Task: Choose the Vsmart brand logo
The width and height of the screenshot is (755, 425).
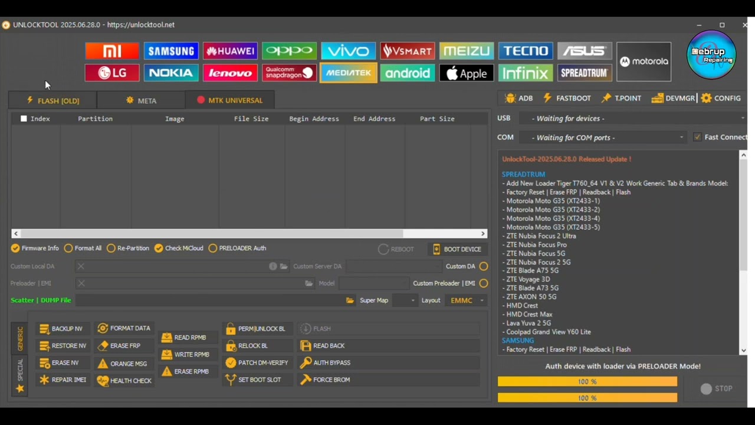Action: [x=408, y=51]
